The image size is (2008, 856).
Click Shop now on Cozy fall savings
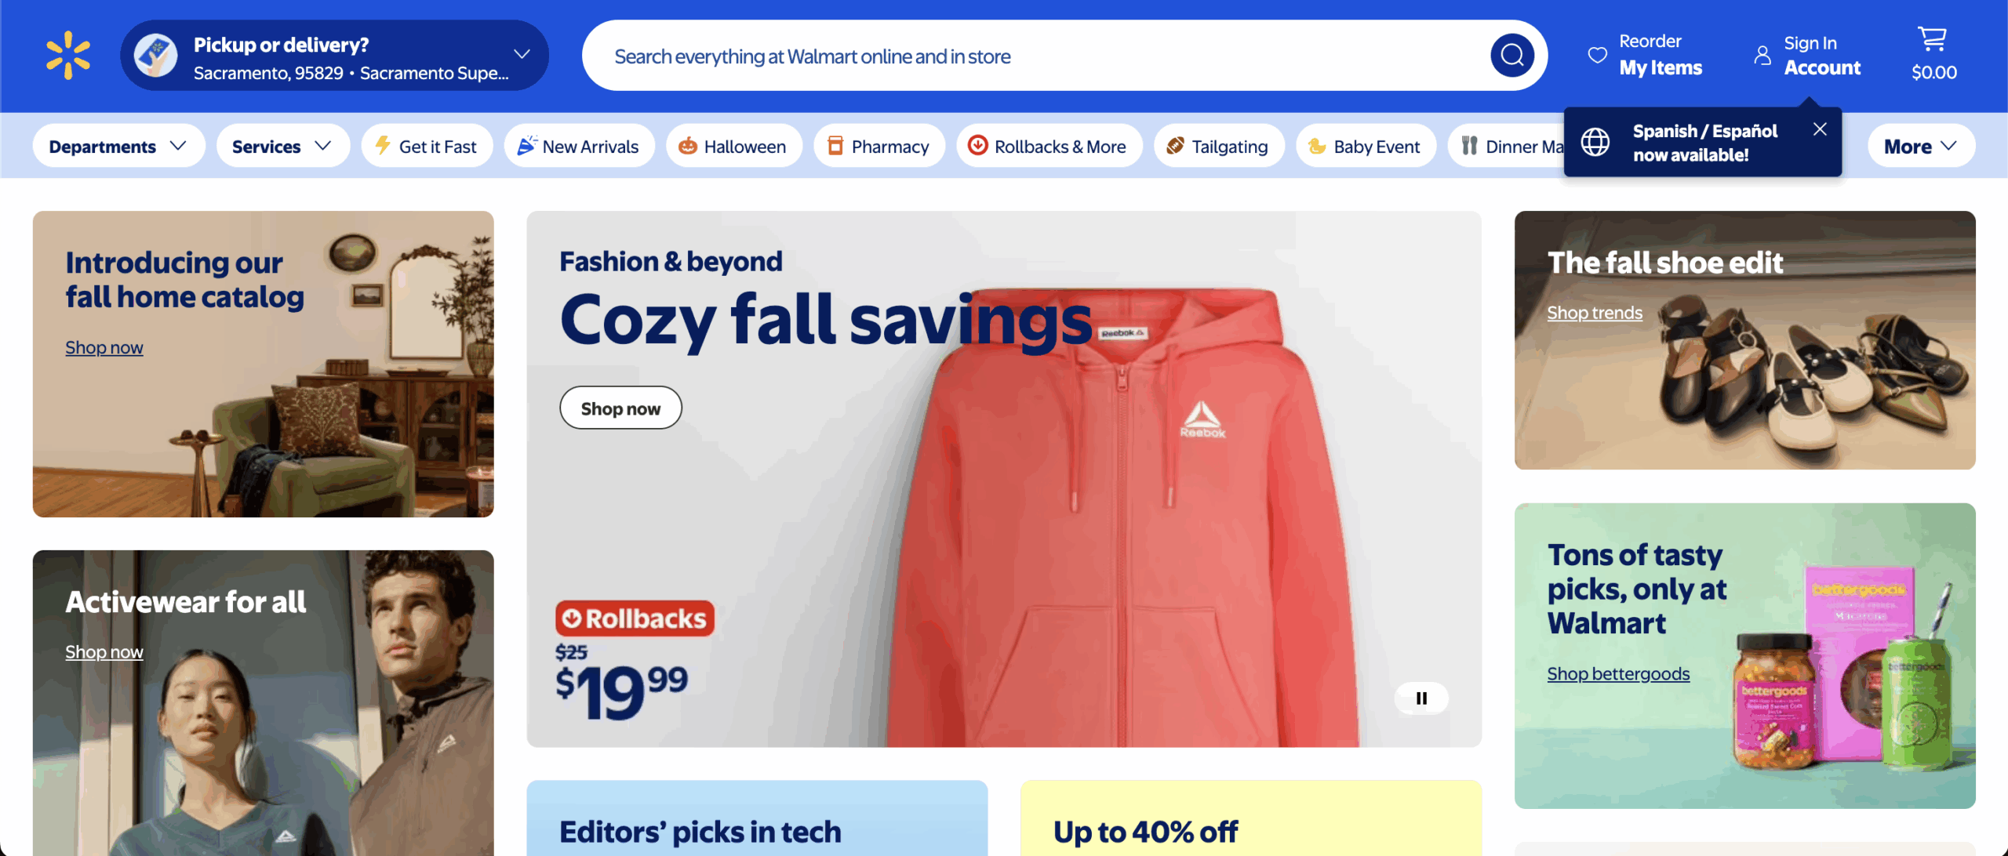pos(620,408)
